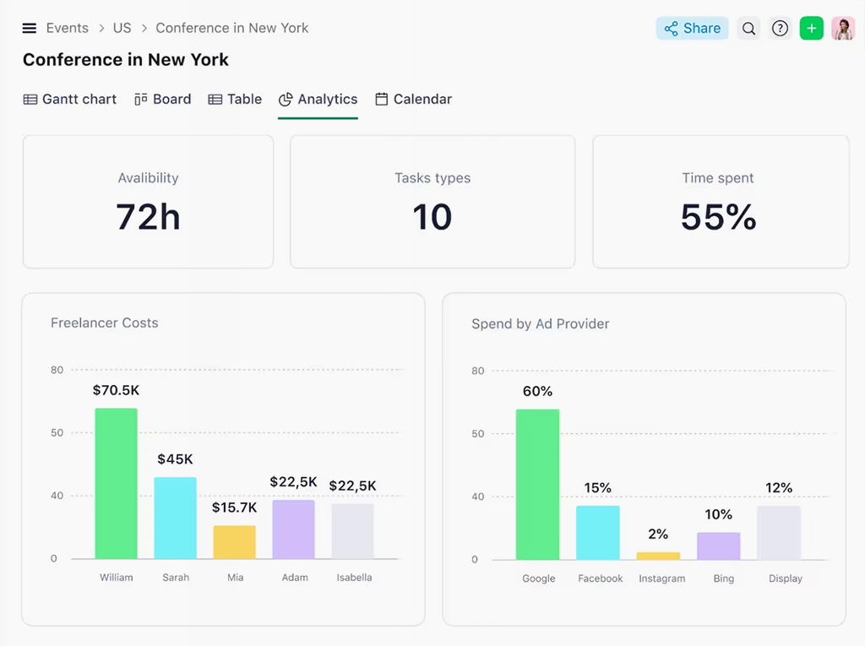Click the Availability 72h card
This screenshot has height=646, width=865.
(149, 202)
